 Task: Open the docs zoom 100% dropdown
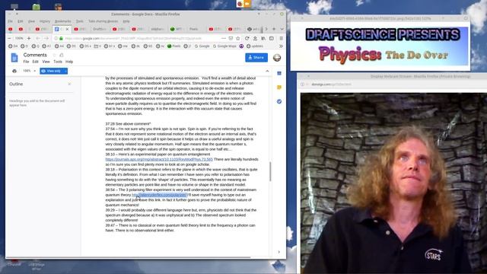pos(29,71)
